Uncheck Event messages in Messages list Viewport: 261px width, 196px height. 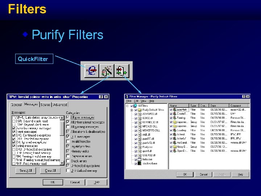click(x=14, y=132)
